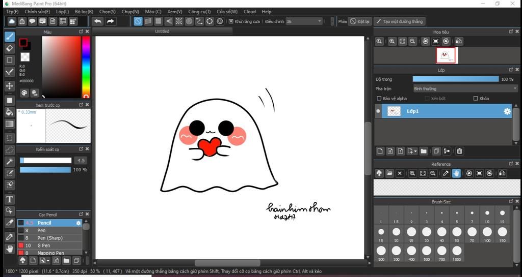Open the Pha trộn blending dropdown
Screen dimensions: 522x277
pos(465,88)
